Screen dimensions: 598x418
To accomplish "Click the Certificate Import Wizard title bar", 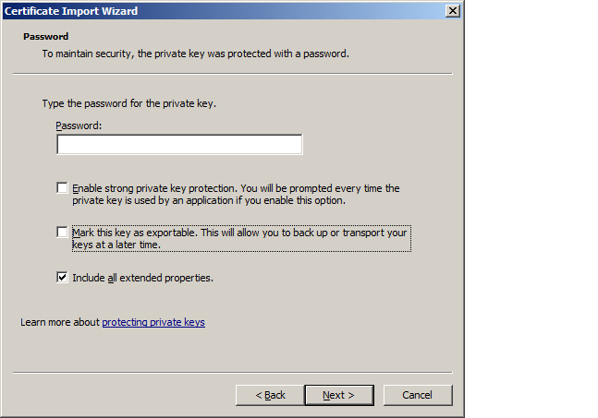I will click(x=185, y=10).
